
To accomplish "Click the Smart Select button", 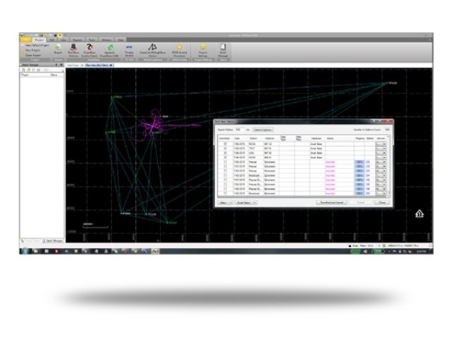I will pos(244,203).
